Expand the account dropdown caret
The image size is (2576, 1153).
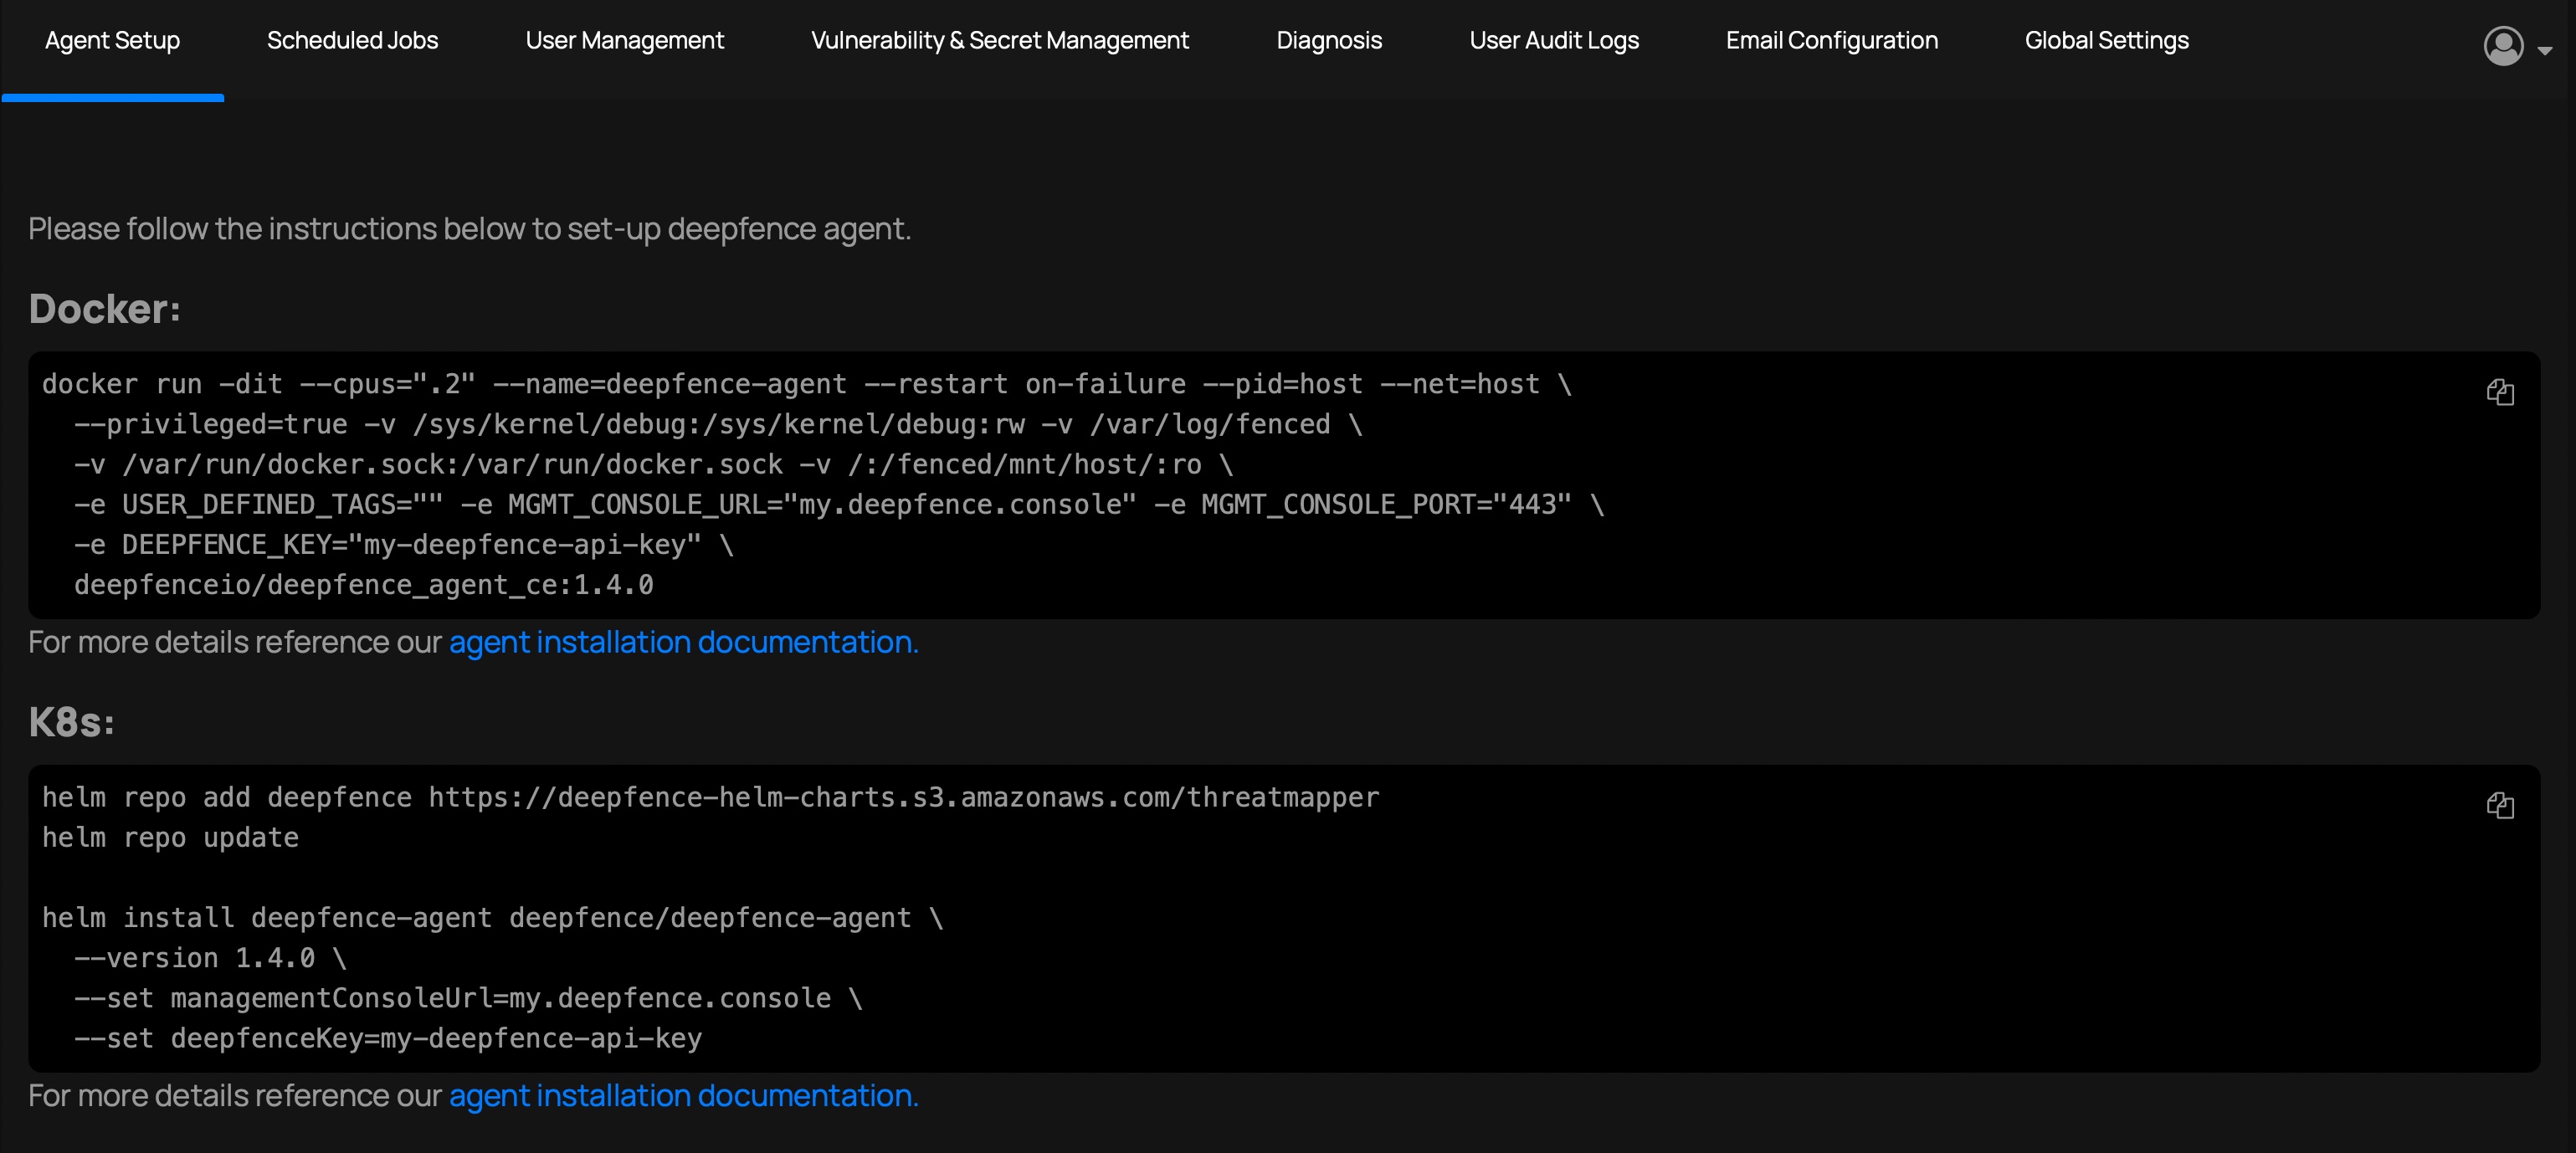[2544, 50]
